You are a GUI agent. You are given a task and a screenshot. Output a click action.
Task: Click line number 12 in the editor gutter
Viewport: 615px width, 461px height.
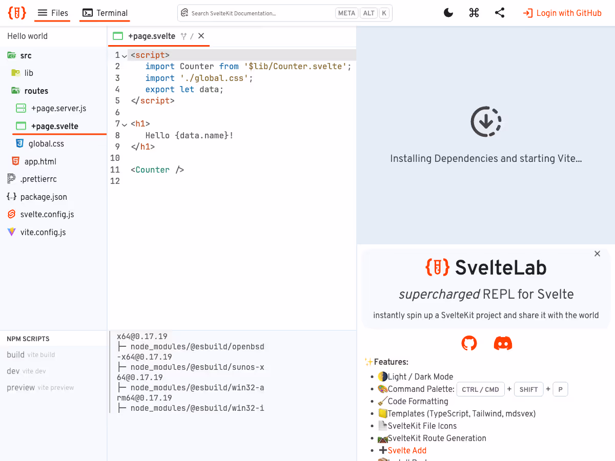[115, 181]
